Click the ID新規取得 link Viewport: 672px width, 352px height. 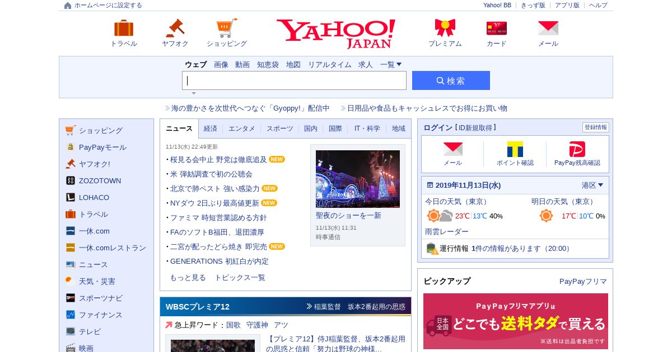click(x=475, y=128)
